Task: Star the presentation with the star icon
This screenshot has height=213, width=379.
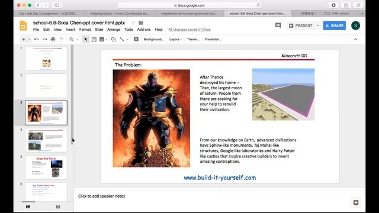Action: coord(133,22)
